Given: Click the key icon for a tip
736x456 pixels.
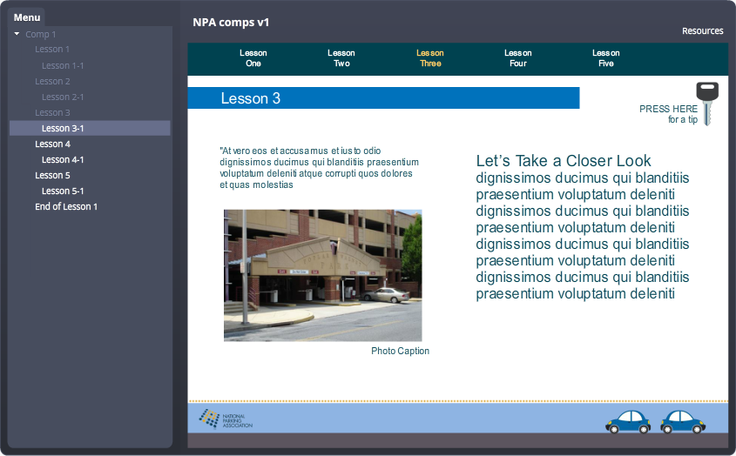Looking at the screenshot, I should [706, 102].
